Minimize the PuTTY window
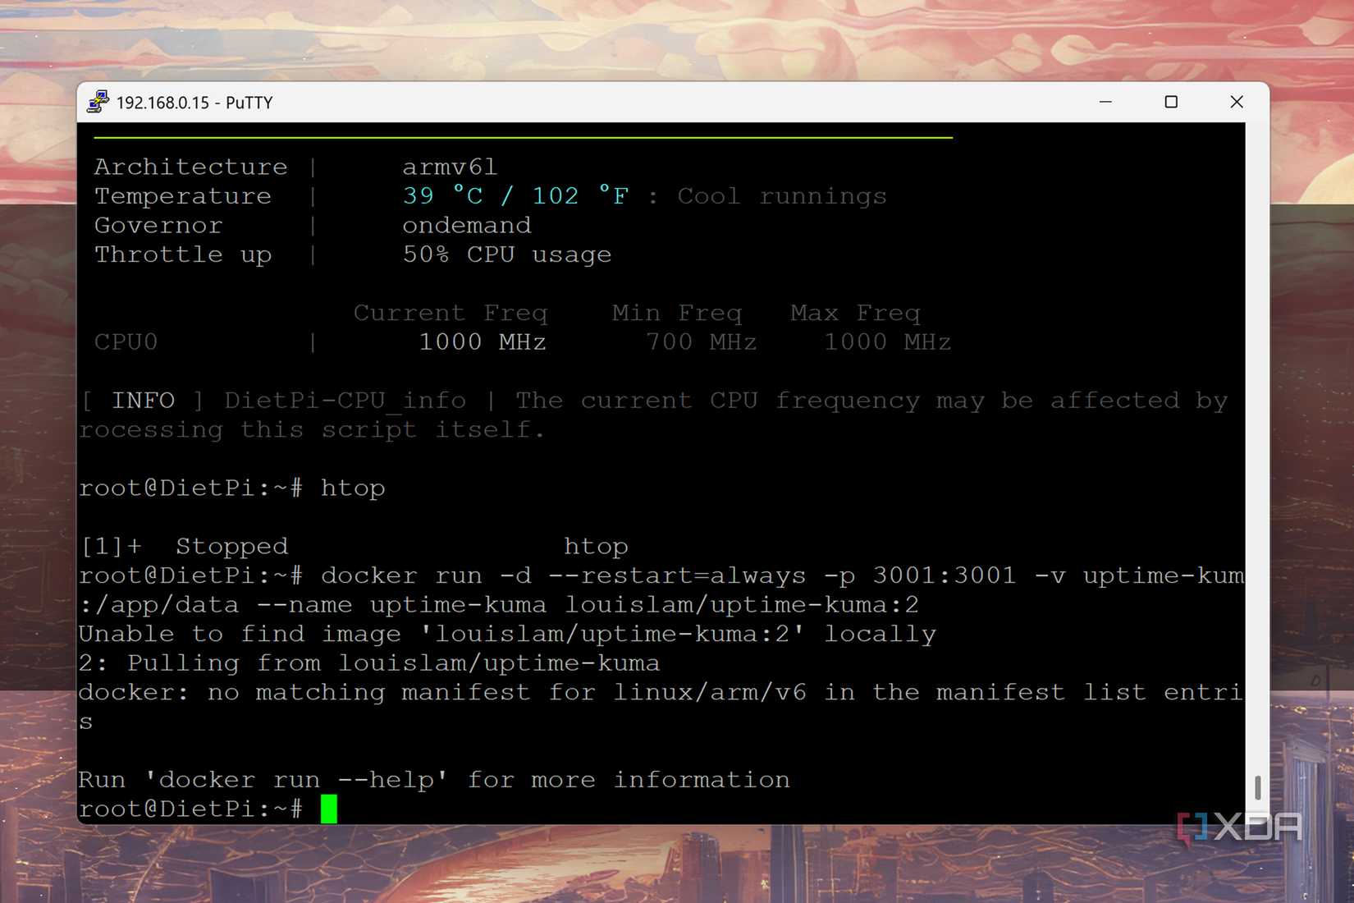The image size is (1354, 903). pos(1105,102)
